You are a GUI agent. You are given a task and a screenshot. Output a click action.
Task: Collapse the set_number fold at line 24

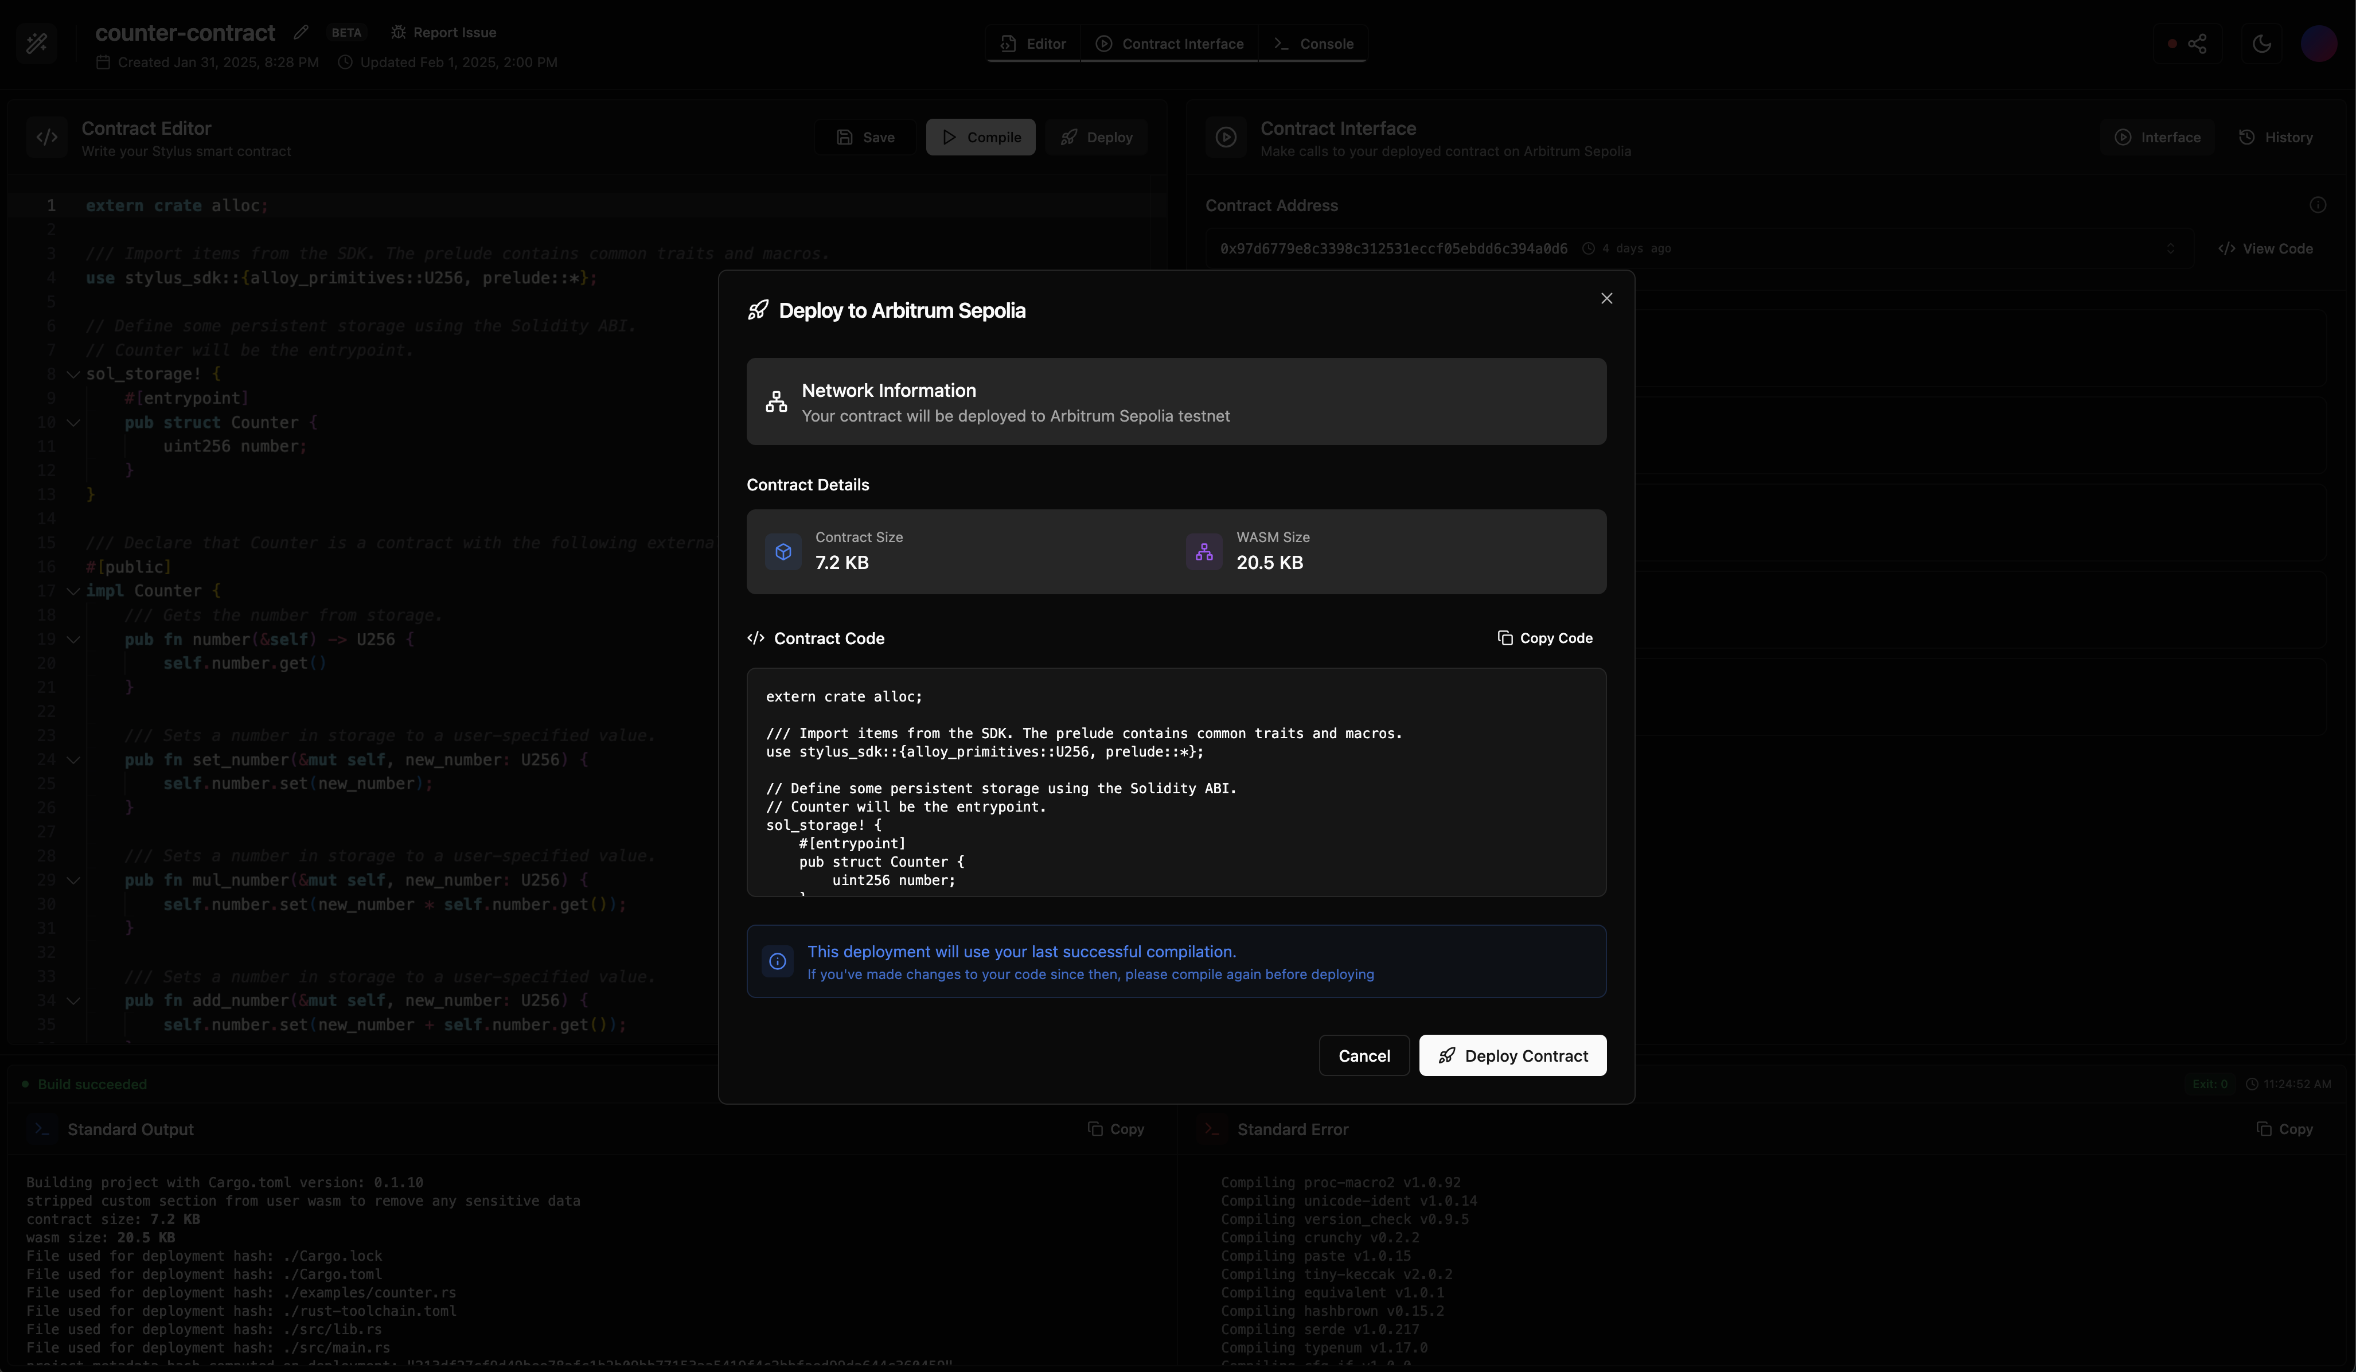73,761
